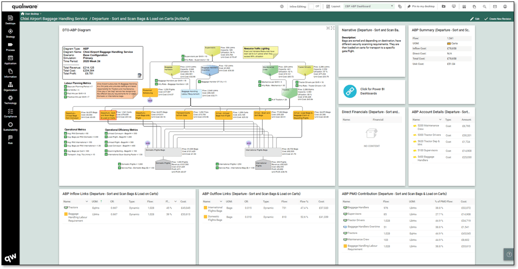Open the Process section in sidebar

coord(10,46)
